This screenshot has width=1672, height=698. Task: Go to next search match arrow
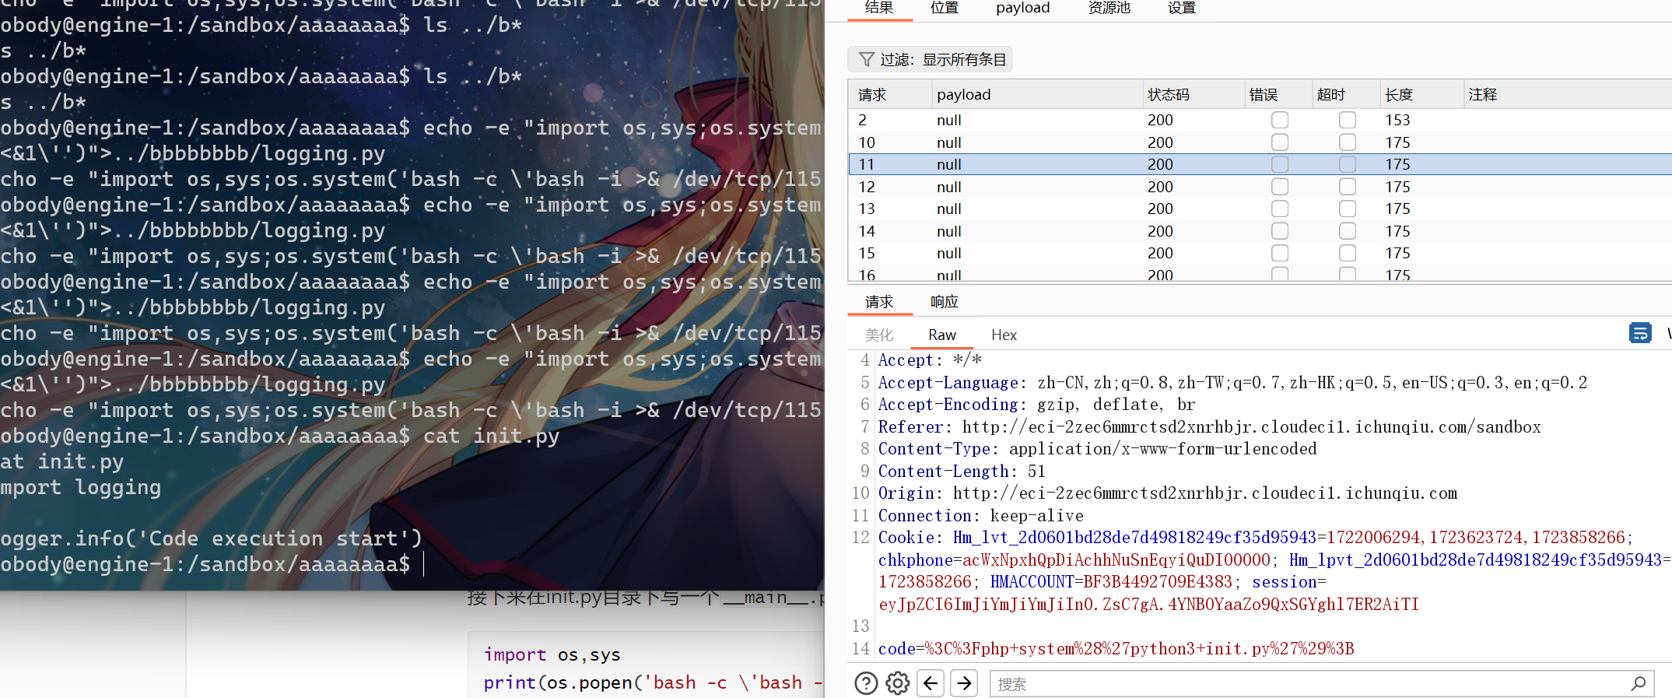tap(964, 683)
